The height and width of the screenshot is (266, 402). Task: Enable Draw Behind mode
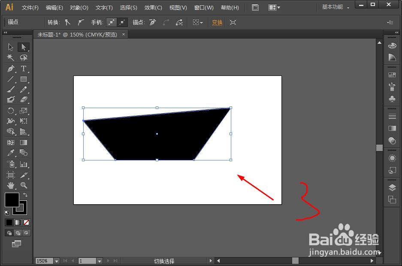click(18, 233)
